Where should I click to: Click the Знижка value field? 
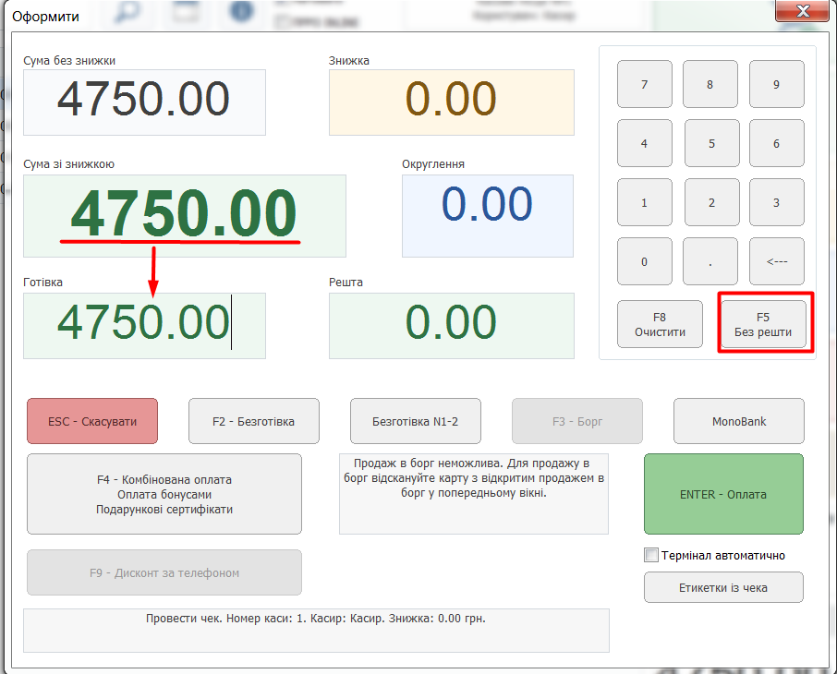(x=452, y=102)
